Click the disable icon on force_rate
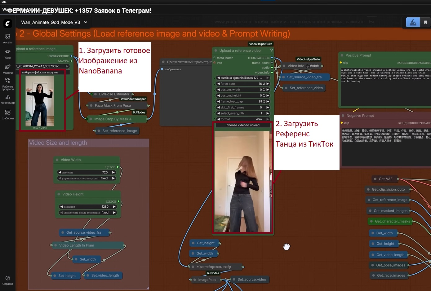Screen dimensions: 431x291 [264, 84]
